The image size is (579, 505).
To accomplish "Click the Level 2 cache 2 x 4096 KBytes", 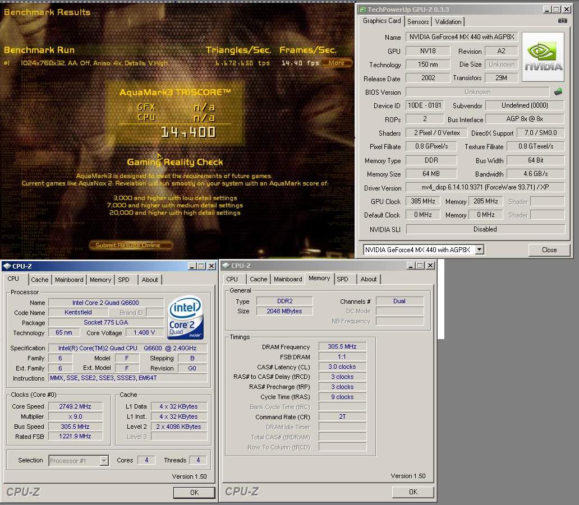I will [178, 427].
